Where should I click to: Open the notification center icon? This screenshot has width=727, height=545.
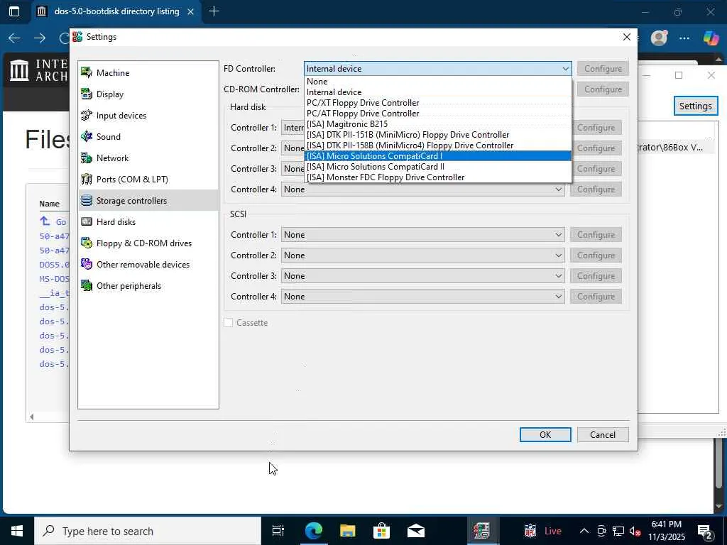click(x=705, y=532)
